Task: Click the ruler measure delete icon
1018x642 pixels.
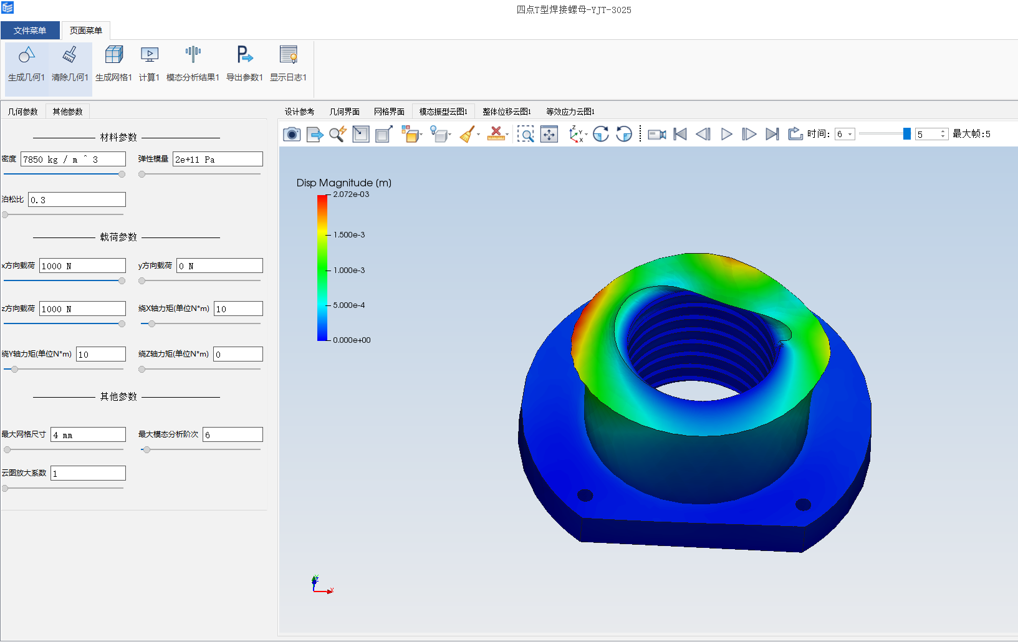Action: (x=496, y=134)
